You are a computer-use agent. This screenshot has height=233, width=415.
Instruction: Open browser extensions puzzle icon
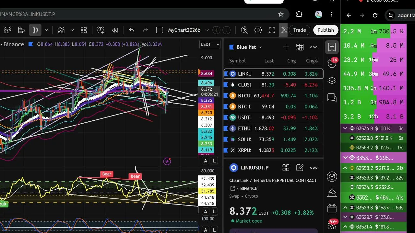click(299, 14)
